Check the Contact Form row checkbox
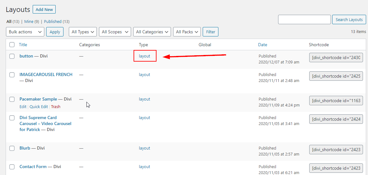Image resolution: width=368 pixels, height=175 pixels. pos(12,167)
